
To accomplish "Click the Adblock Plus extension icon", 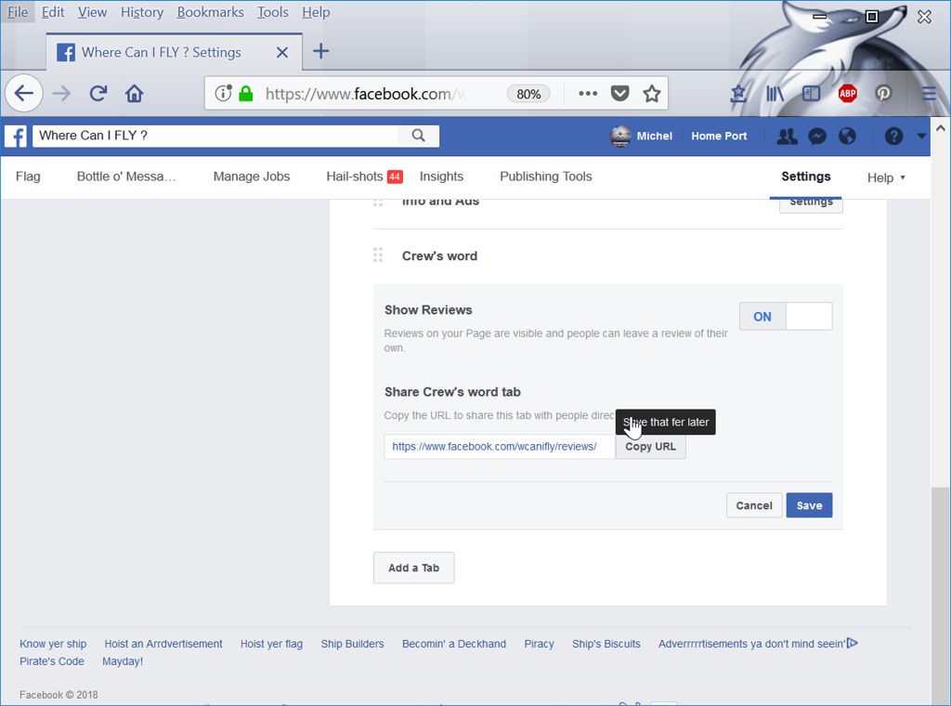I will 847,93.
